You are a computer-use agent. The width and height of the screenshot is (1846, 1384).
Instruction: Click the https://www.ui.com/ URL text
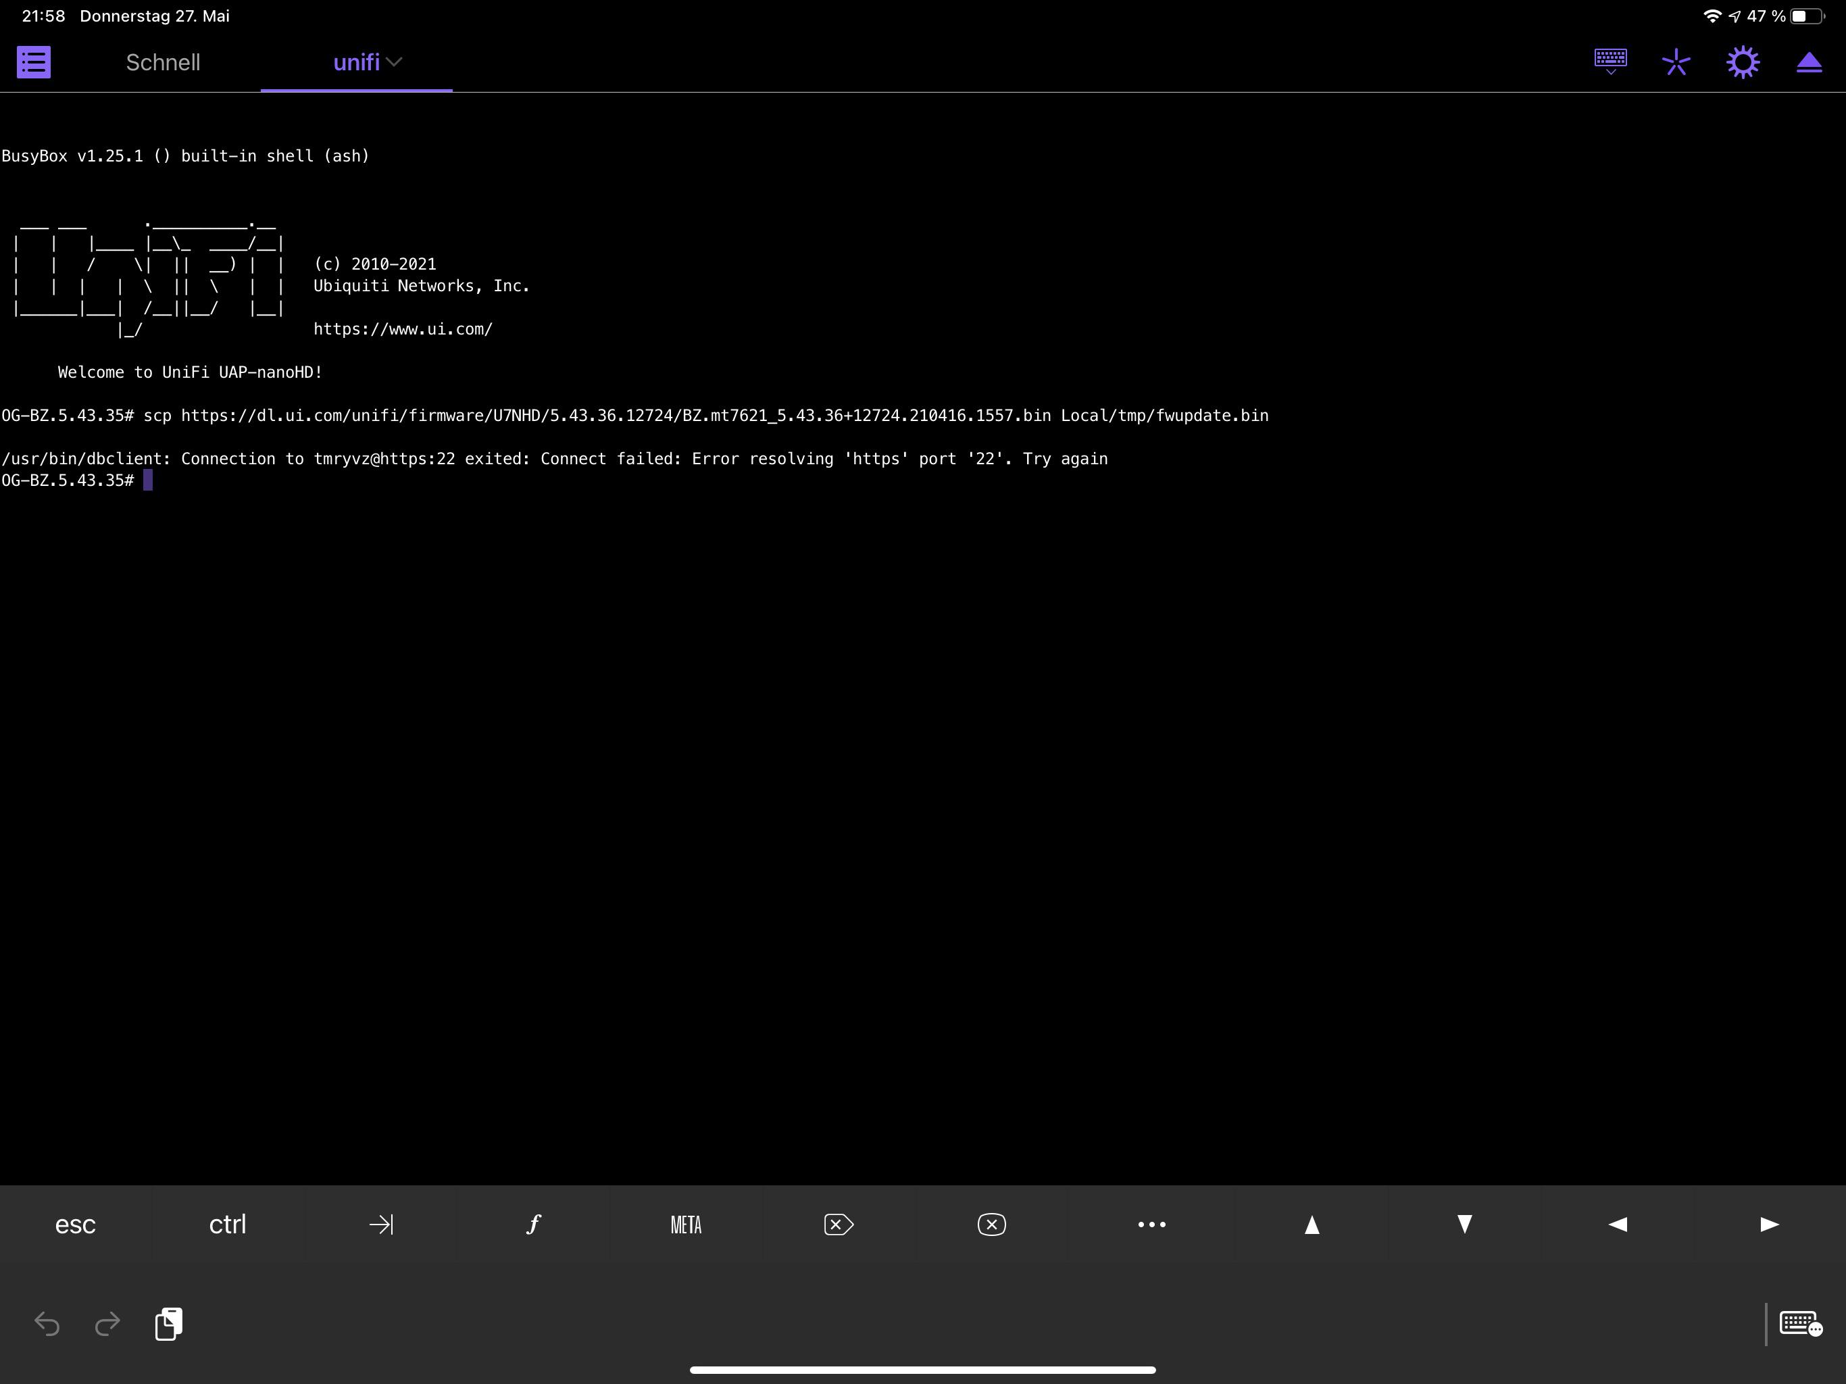(x=403, y=329)
